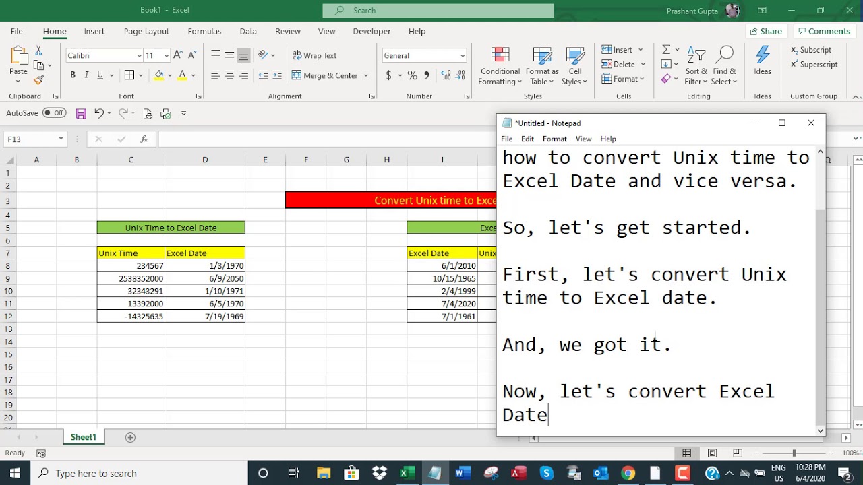The image size is (863, 485).
Task: Open the General number format dropdown
Action: (463, 56)
